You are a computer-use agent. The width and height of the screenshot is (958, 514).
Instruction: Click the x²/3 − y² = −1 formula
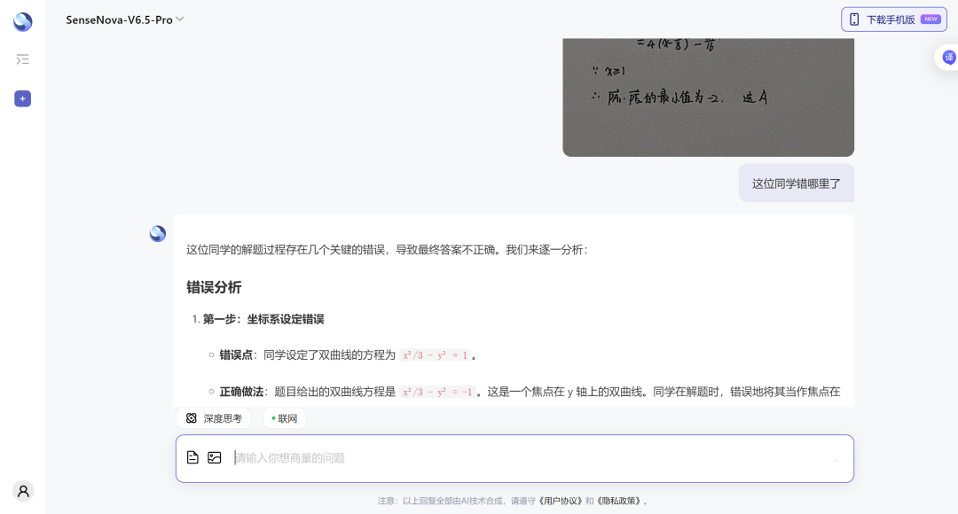pyautogui.click(x=437, y=392)
